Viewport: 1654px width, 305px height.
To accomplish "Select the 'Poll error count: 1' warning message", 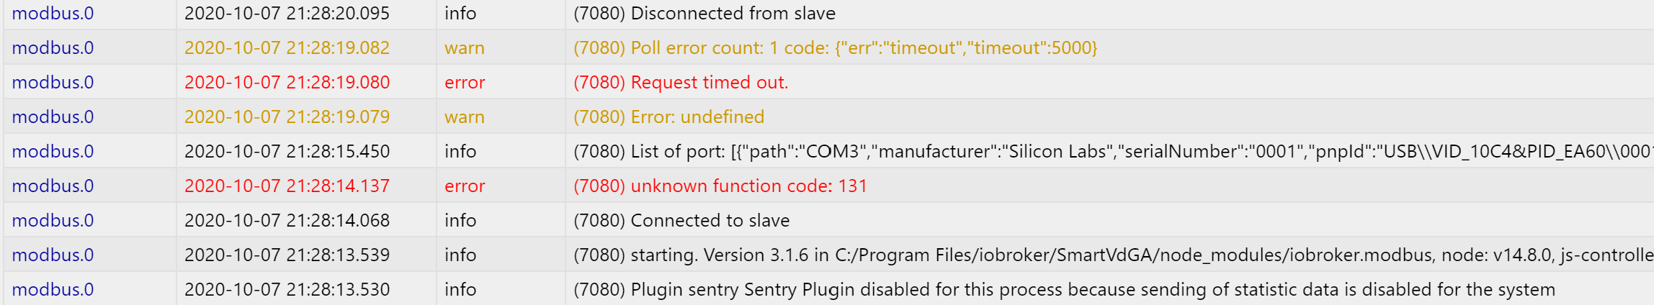I will click(x=835, y=48).
